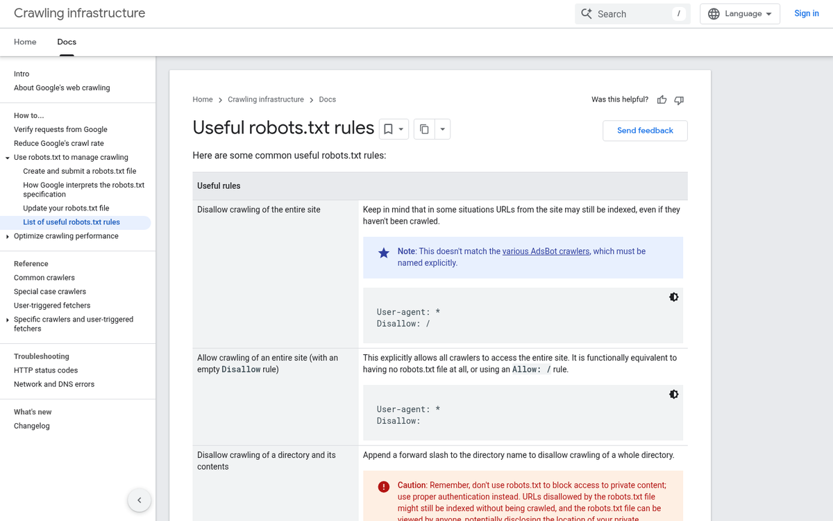The height and width of the screenshot is (521, 833).
Task: Expand Optimize crawling performance section
Action: click(7, 236)
